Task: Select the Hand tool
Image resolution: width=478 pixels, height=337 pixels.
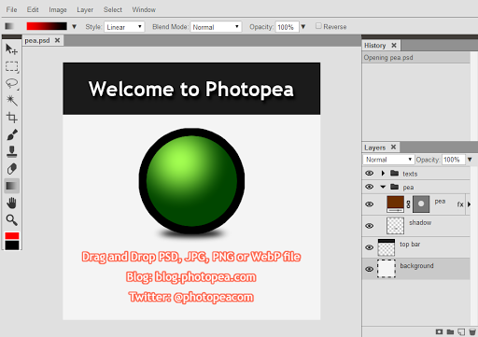Action: tap(12, 204)
